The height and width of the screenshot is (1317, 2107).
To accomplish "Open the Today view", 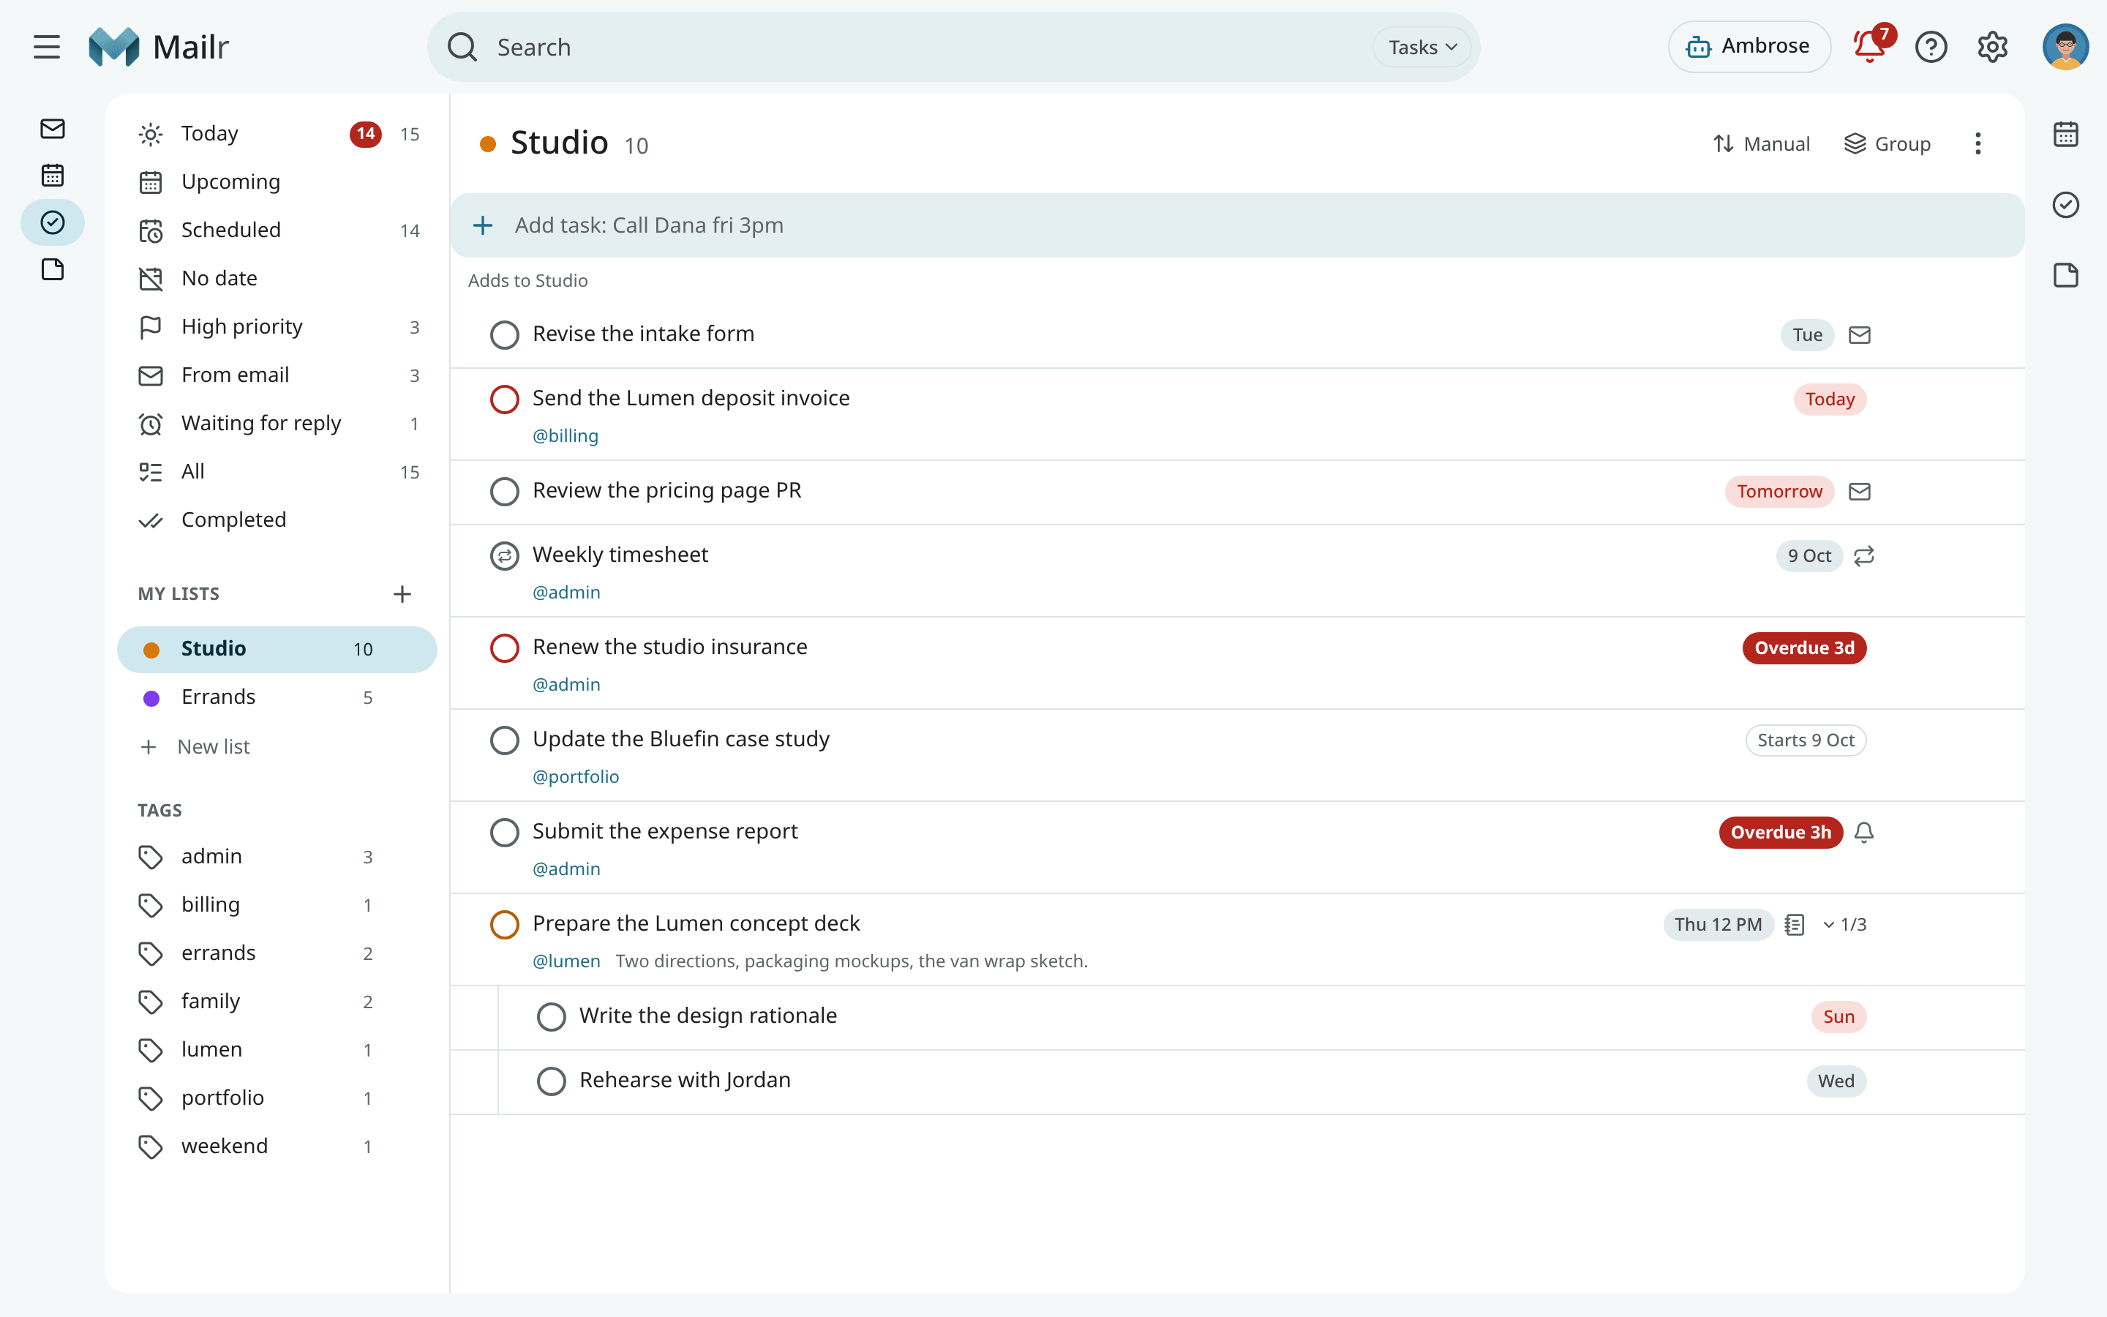I will (x=277, y=134).
